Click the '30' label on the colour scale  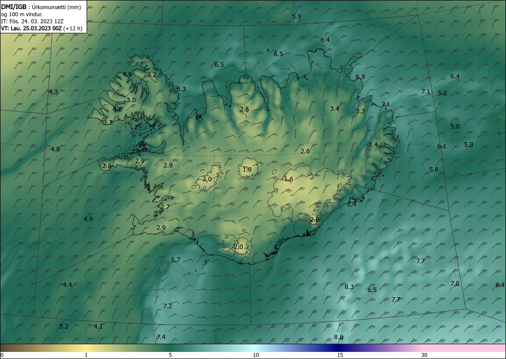pos(425,355)
